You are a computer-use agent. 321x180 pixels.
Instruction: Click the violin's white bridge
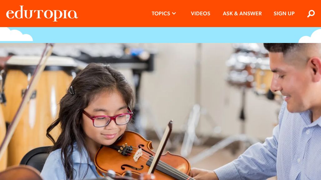point(138,155)
